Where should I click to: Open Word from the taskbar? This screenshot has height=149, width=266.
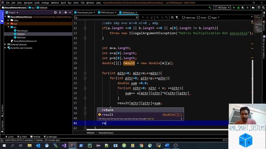[x=167, y=145]
